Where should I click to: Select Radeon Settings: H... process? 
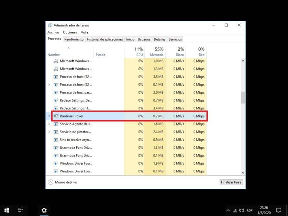point(127,108)
